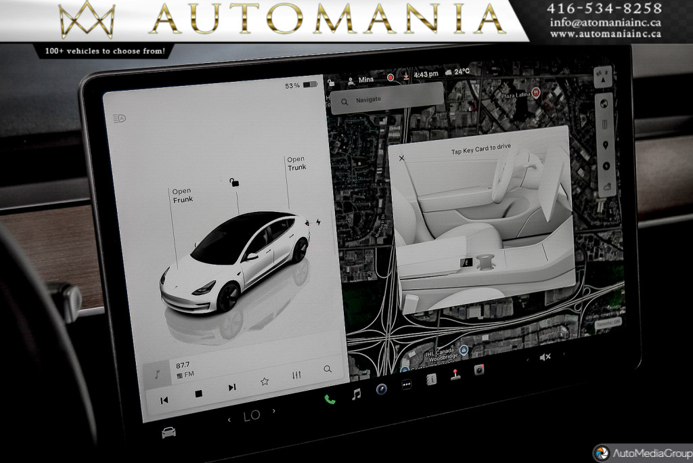Open audio equalizer settings
693x463 pixels.
point(296,375)
